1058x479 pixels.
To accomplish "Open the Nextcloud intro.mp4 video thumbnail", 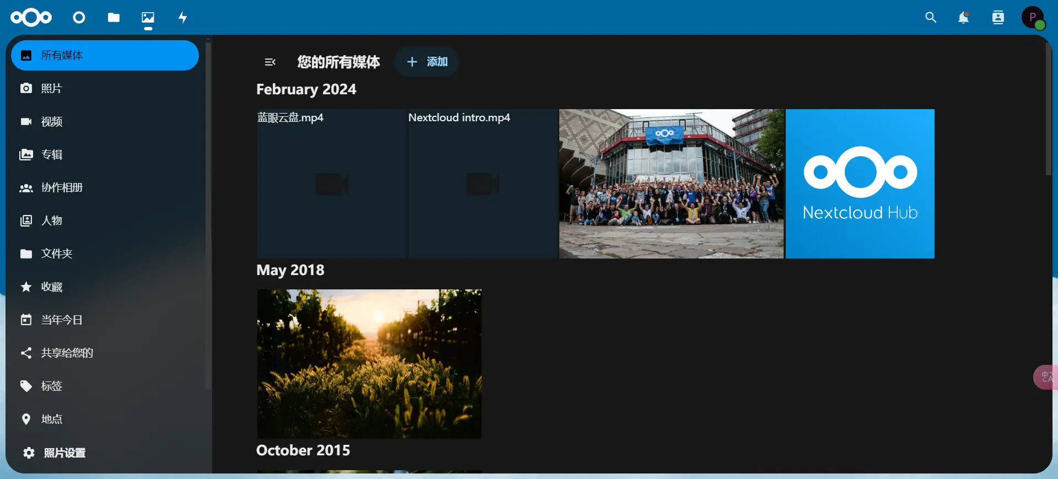I will tap(483, 184).
